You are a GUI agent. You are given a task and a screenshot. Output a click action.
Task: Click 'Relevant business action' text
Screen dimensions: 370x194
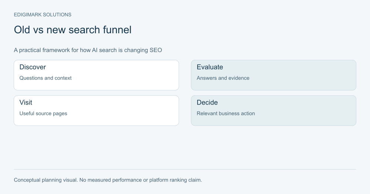(x=226, y=113)
